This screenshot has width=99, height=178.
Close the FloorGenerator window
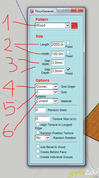(77, 10)
